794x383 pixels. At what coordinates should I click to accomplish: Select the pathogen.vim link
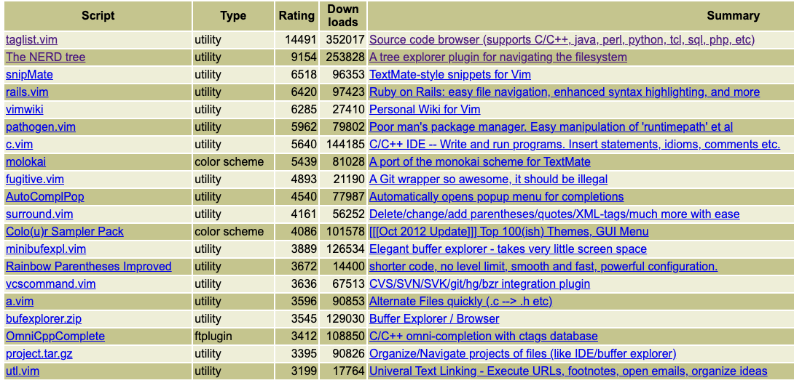click(x=41, y=127)
